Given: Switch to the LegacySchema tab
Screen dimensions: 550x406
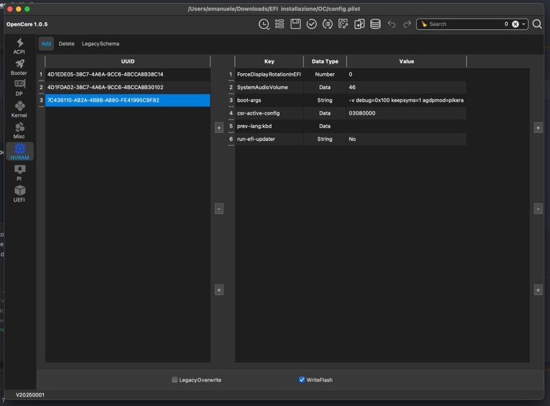Looking at the screenshot, I should click(100, 43).
